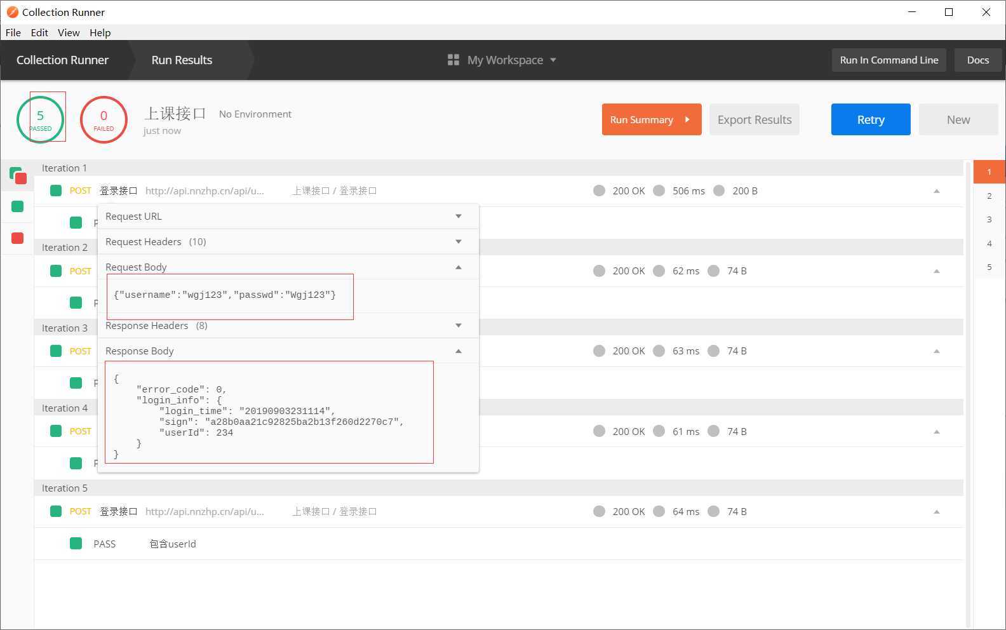
Task: Open the Docs button
Action: [978, 60]
